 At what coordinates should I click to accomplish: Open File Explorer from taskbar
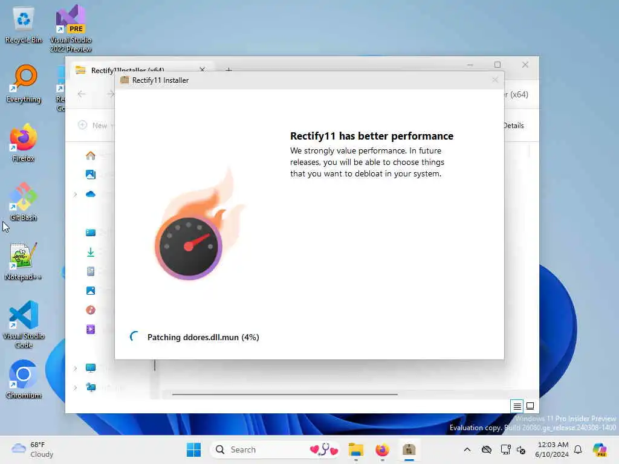point(355,449)
